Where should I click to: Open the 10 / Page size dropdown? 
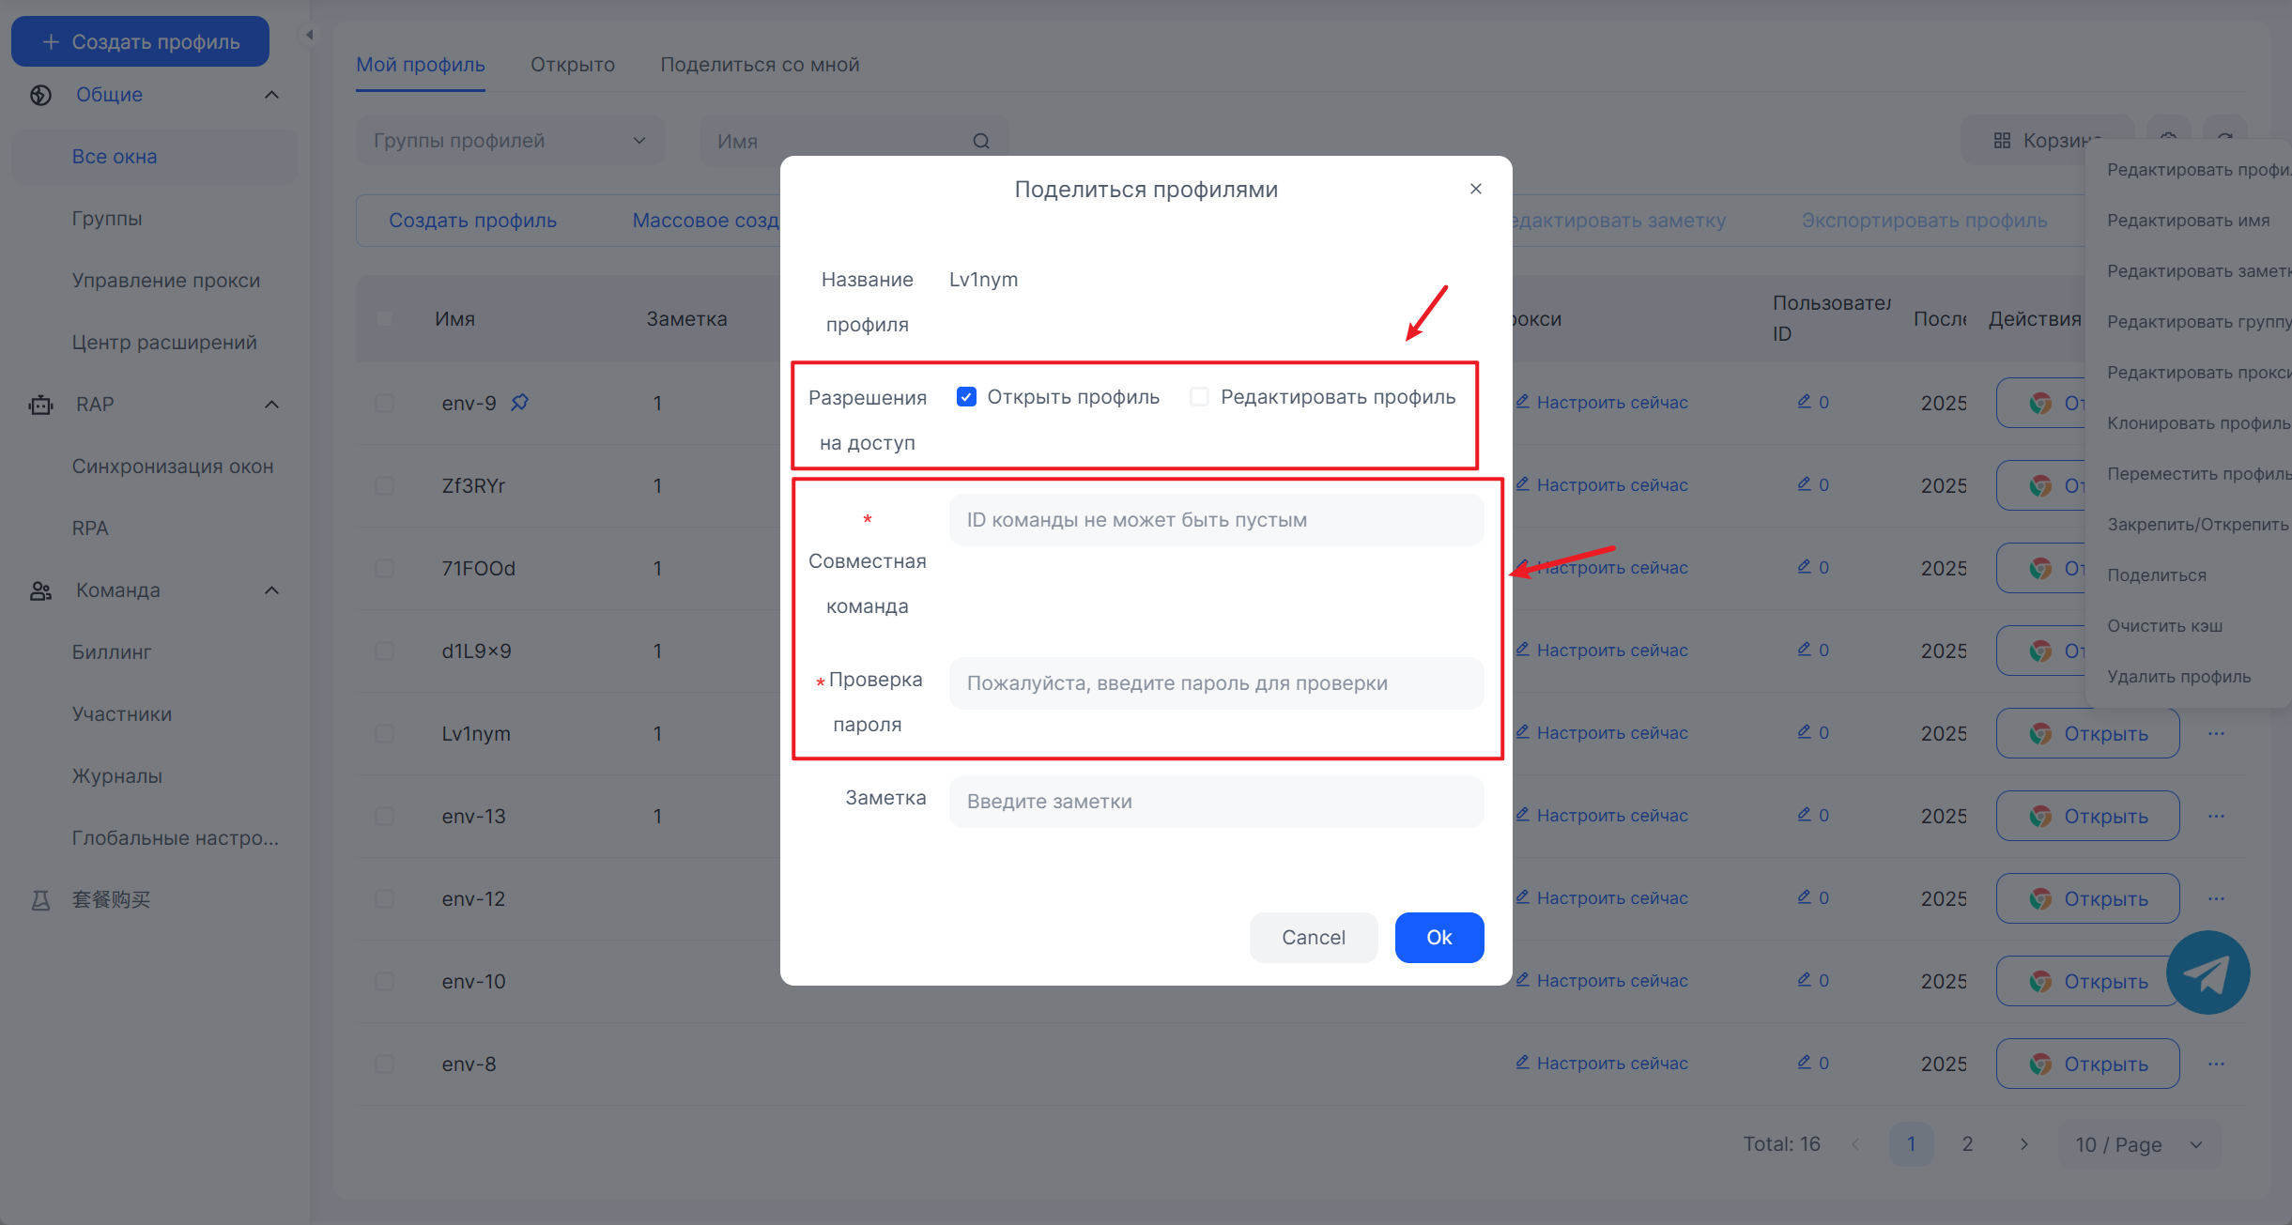coord(2138,1144)
